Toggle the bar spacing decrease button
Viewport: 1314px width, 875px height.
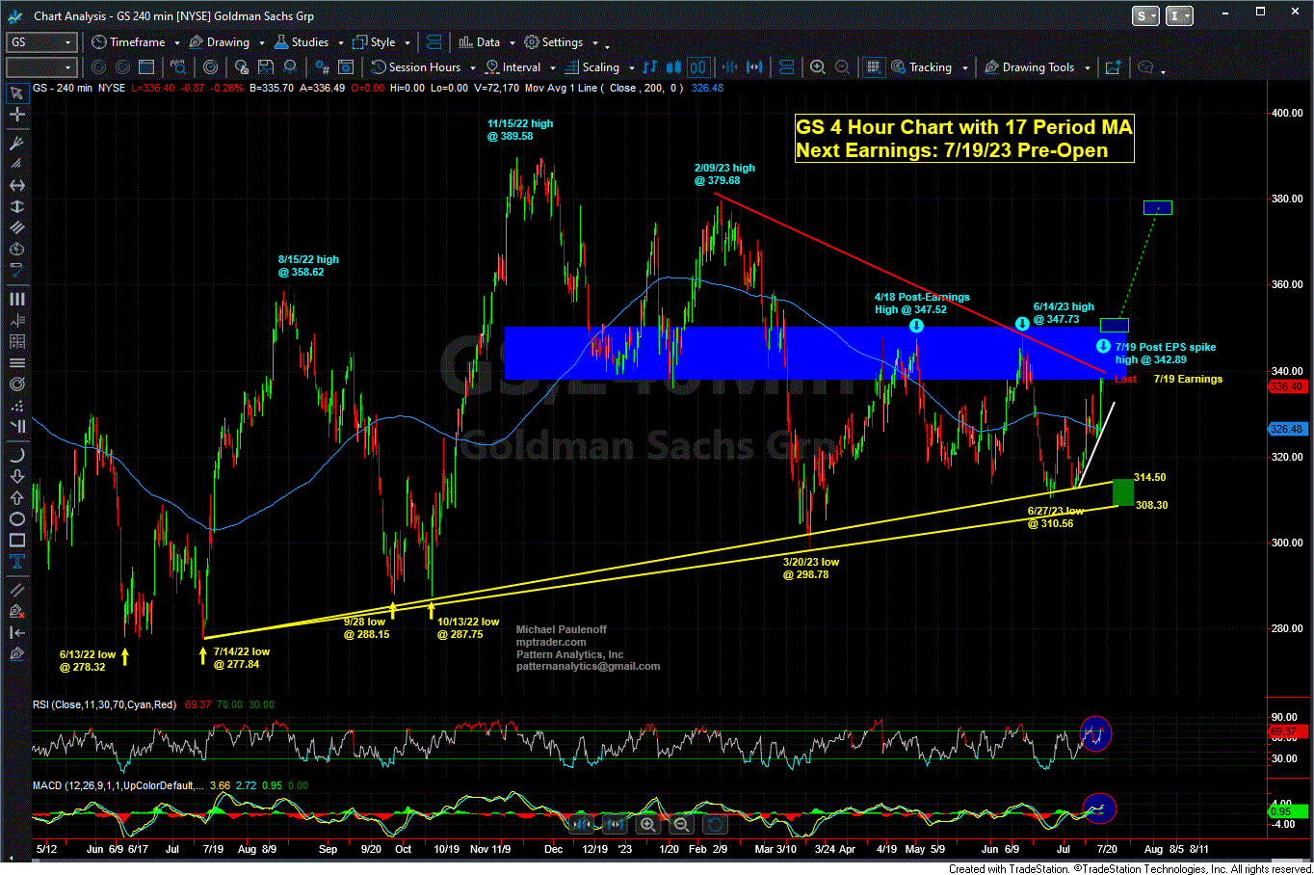point(729,67)
